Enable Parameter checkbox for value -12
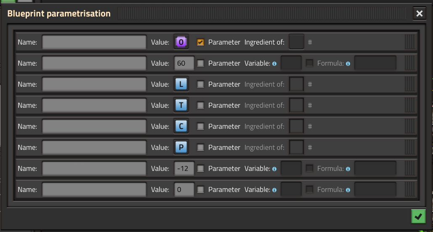This screenshot has width=433, height=232. (200, 168)
